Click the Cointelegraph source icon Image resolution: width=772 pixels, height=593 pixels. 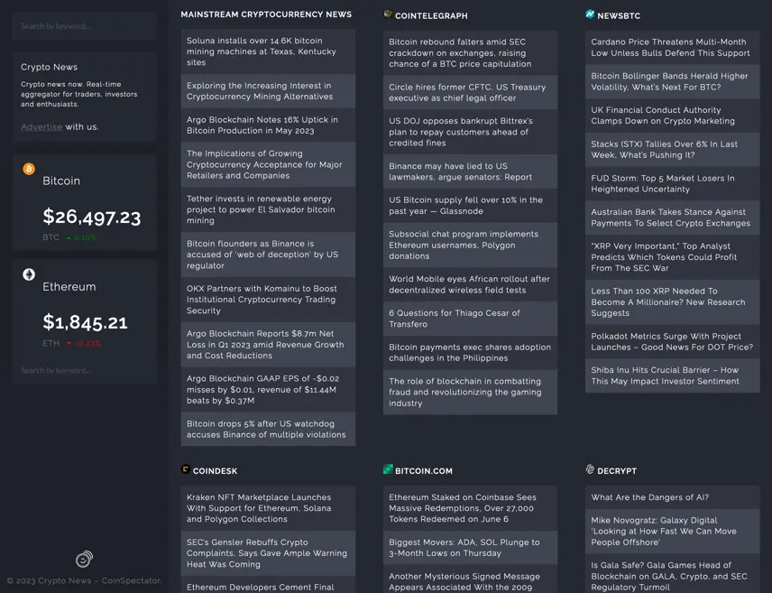(388, 14)
